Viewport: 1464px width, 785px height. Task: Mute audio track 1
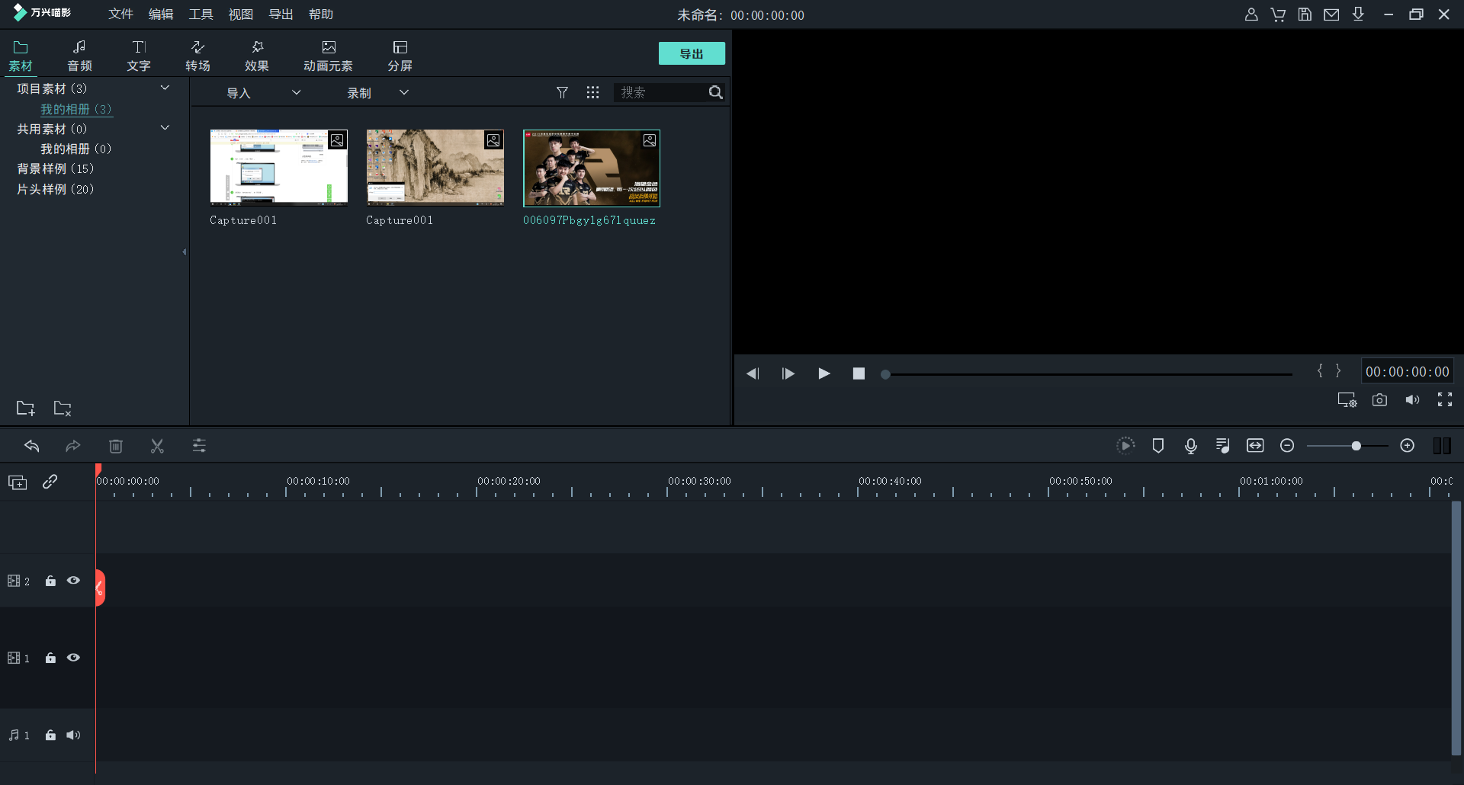73,735
